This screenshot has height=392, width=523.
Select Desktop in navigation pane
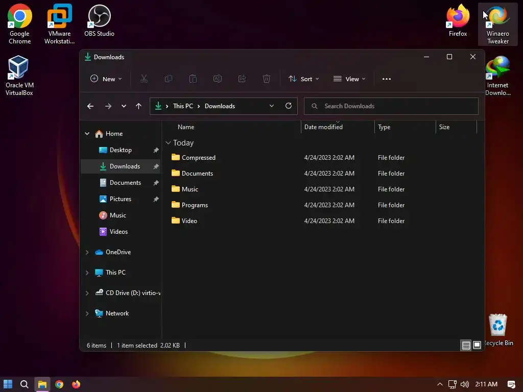coord(121,150)
